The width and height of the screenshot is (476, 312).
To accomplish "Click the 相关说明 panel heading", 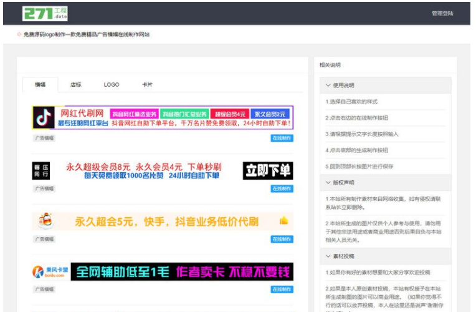I will (x=330, y=65).
